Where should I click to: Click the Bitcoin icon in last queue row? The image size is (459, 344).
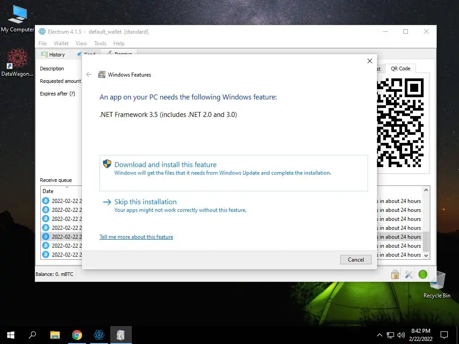(x=46, y=254)
